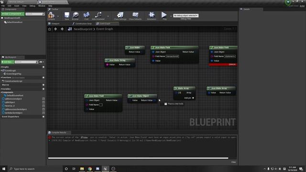
Task: Click the My Blueprint search field
Action: click(27, 62)
